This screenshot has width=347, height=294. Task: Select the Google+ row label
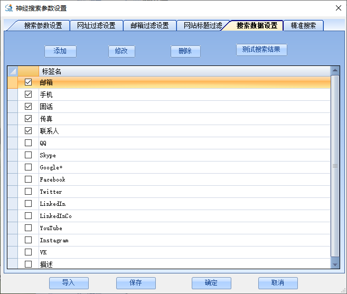pyautogui.click(x=51, y=167)
